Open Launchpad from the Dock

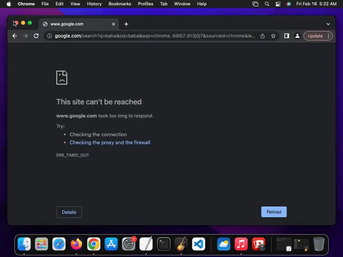(x=42, y=244)
